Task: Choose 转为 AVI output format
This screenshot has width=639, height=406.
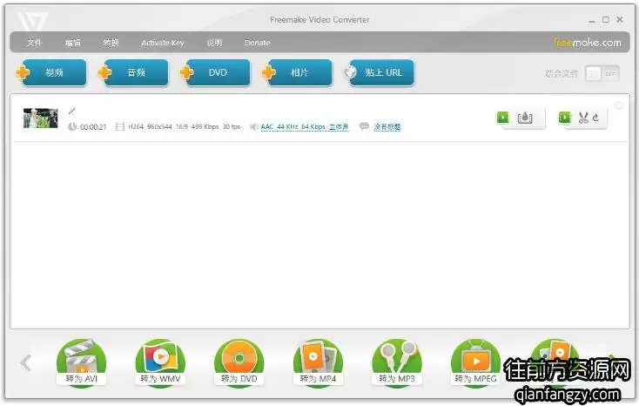Action: click(x=81, y=362)
